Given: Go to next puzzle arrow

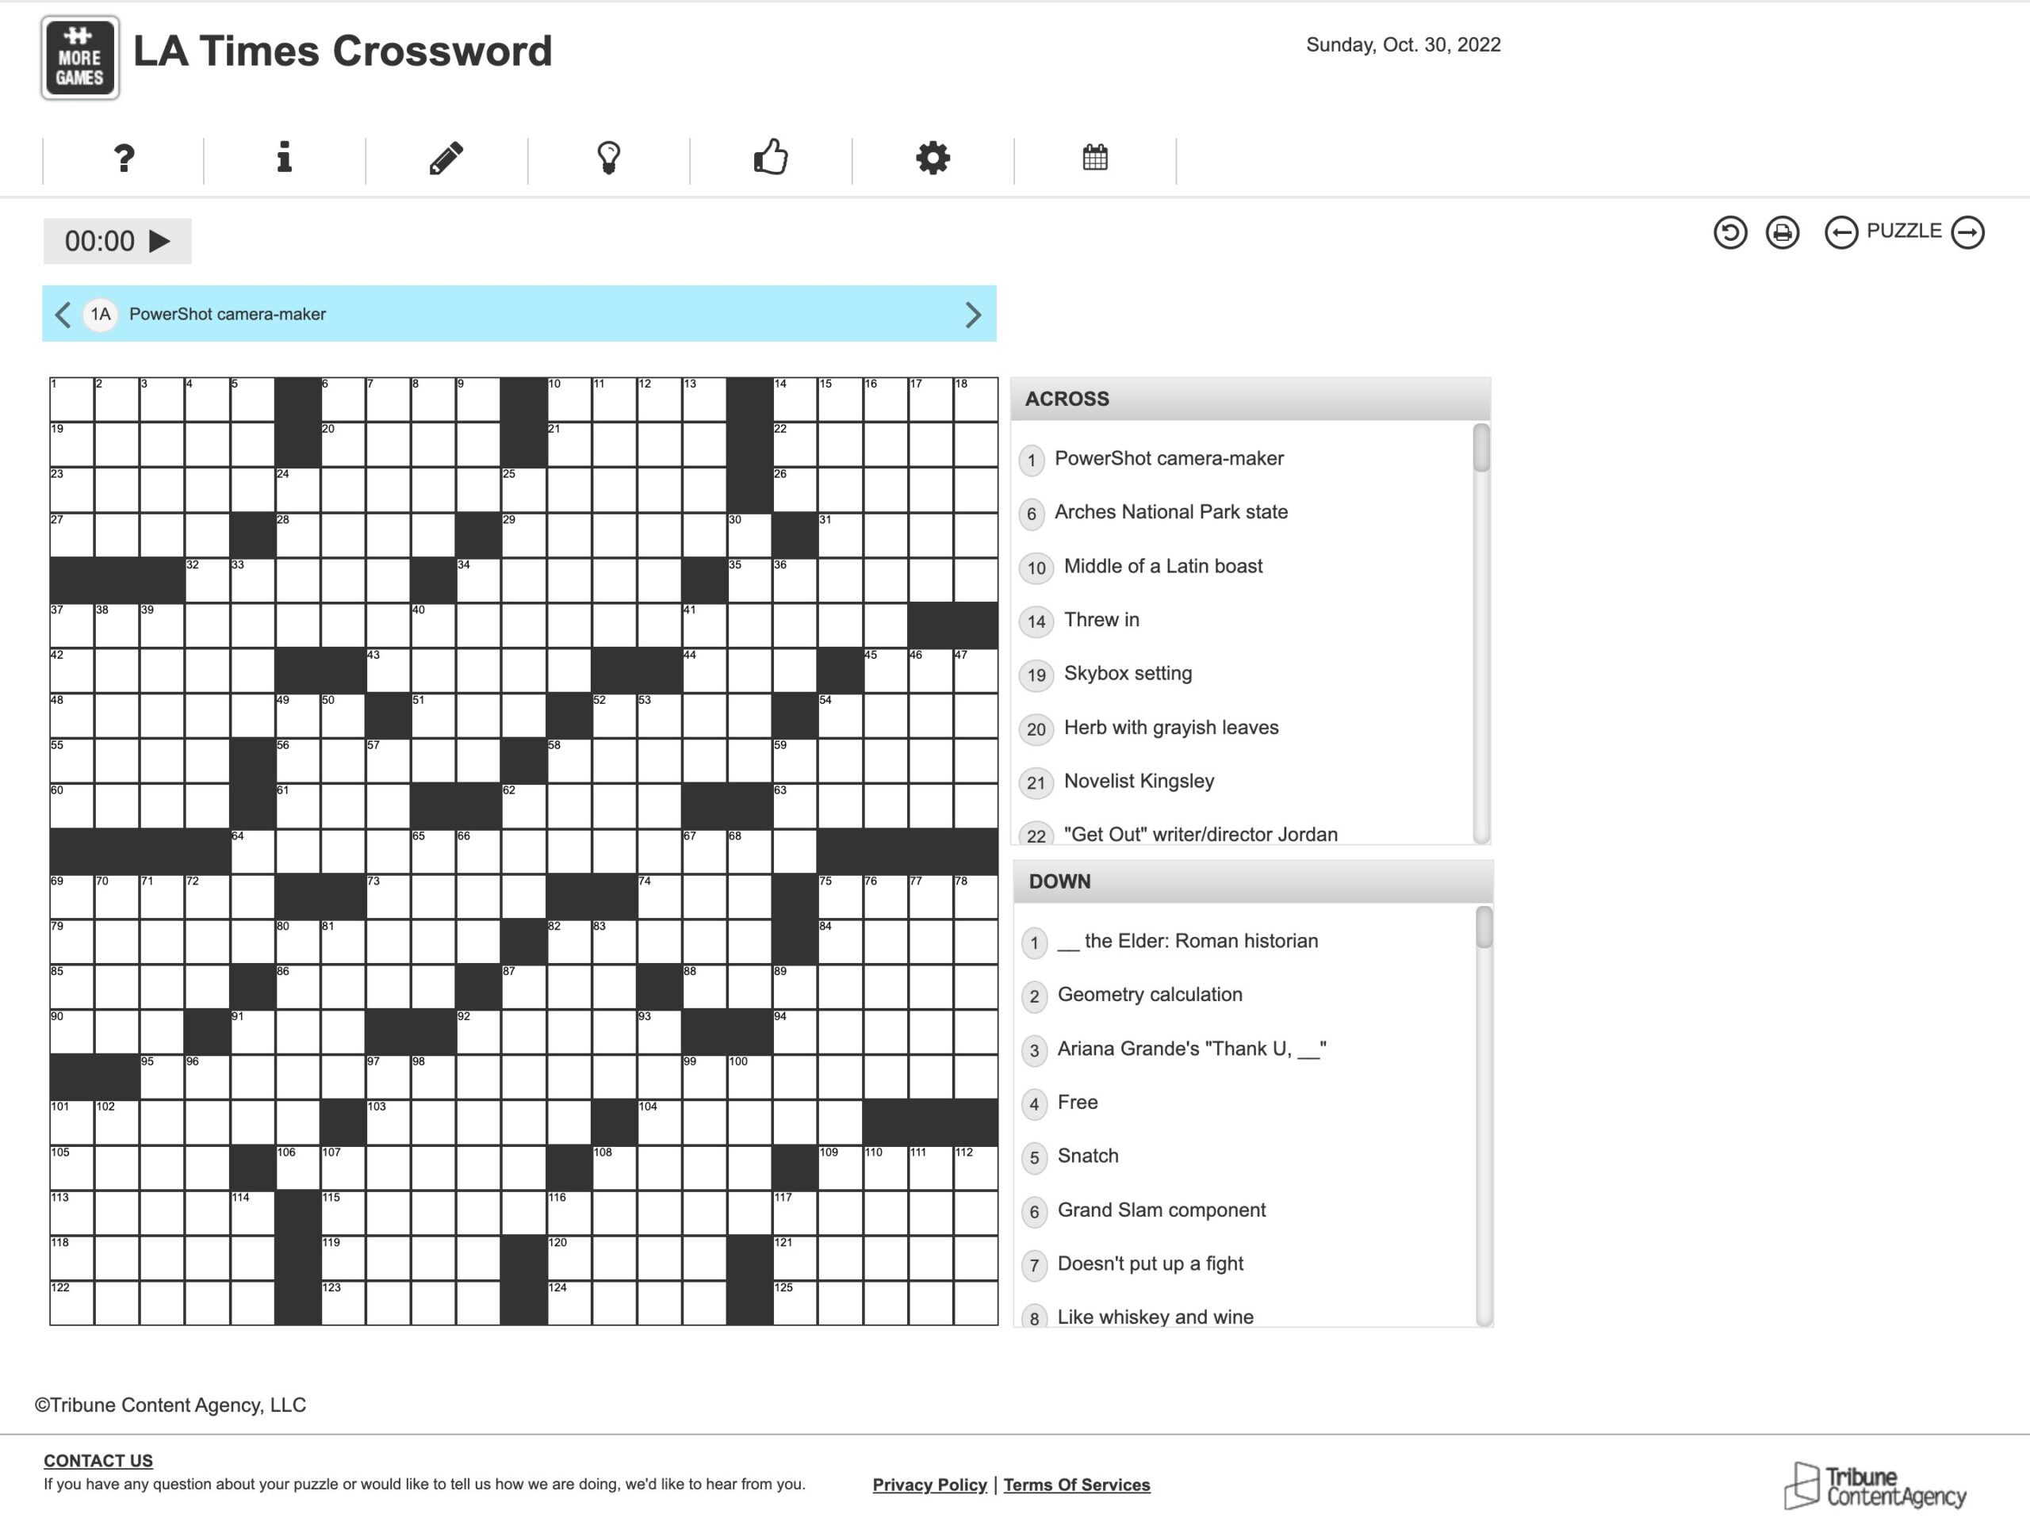Looking at the screenshot, I should tap(1967, 232).
